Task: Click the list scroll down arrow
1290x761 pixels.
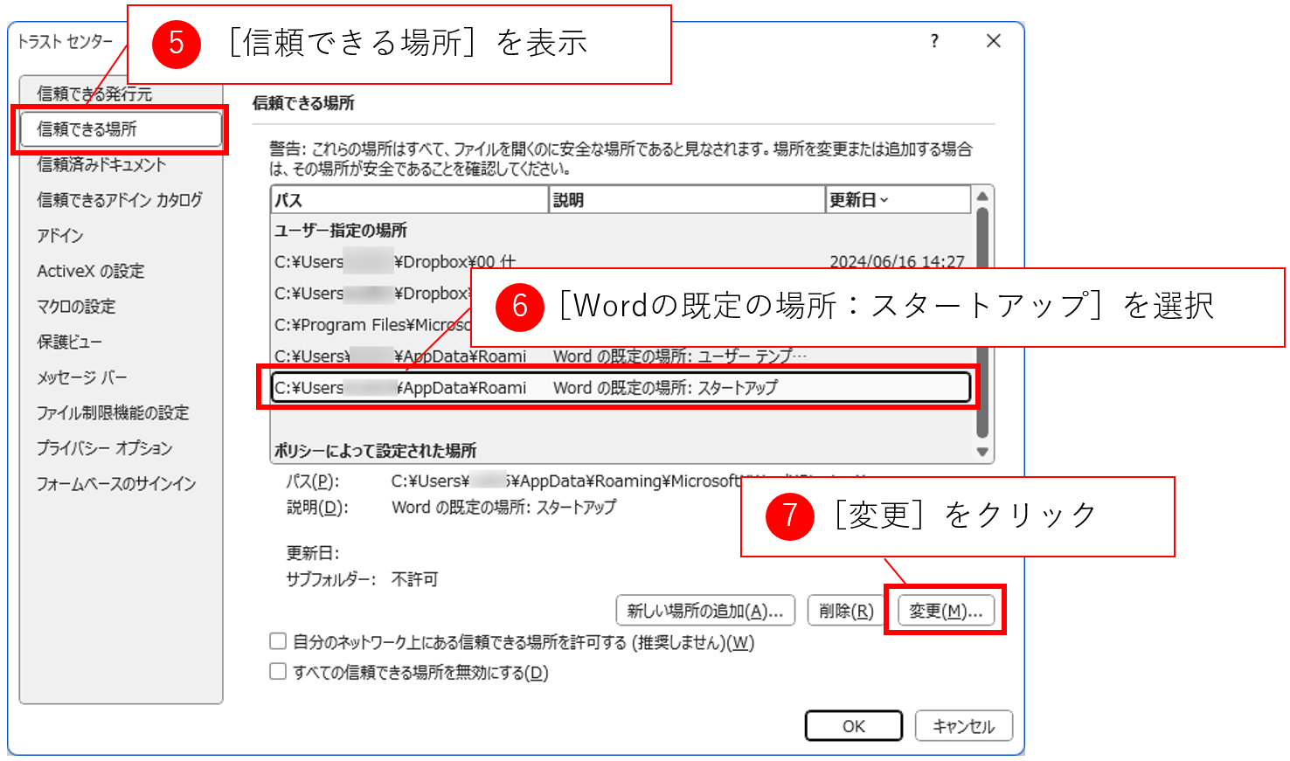Action: click(x=982, y=452)
